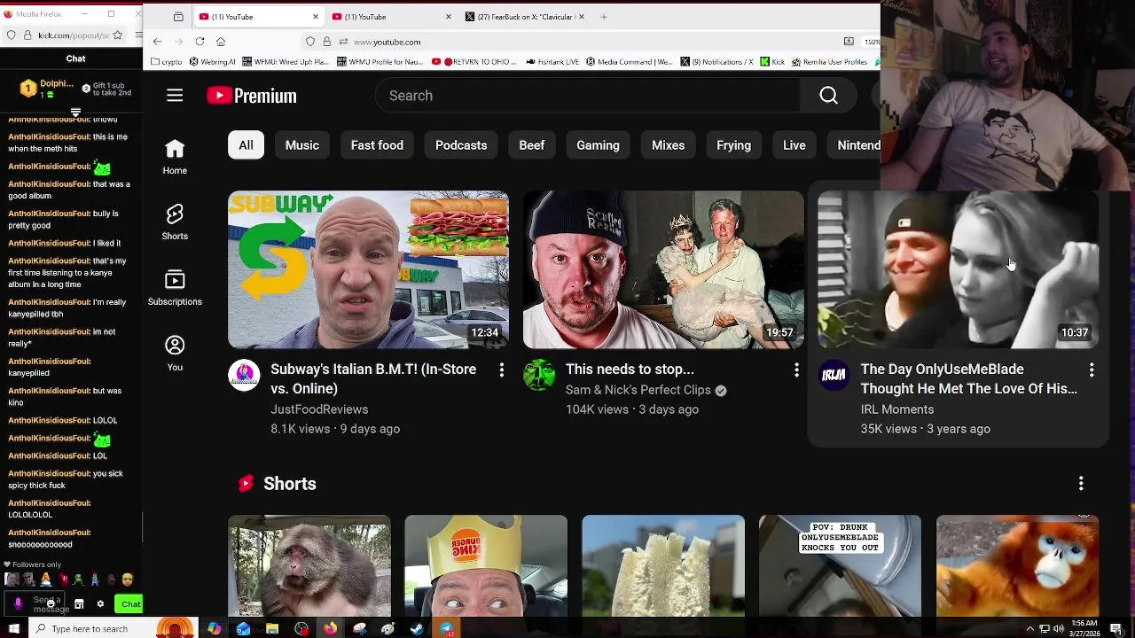The width and height of the screenshot is (1135, 638).
Task: Open options for OnlyUseMeBlade video
Action: [x=1092, y=370]
